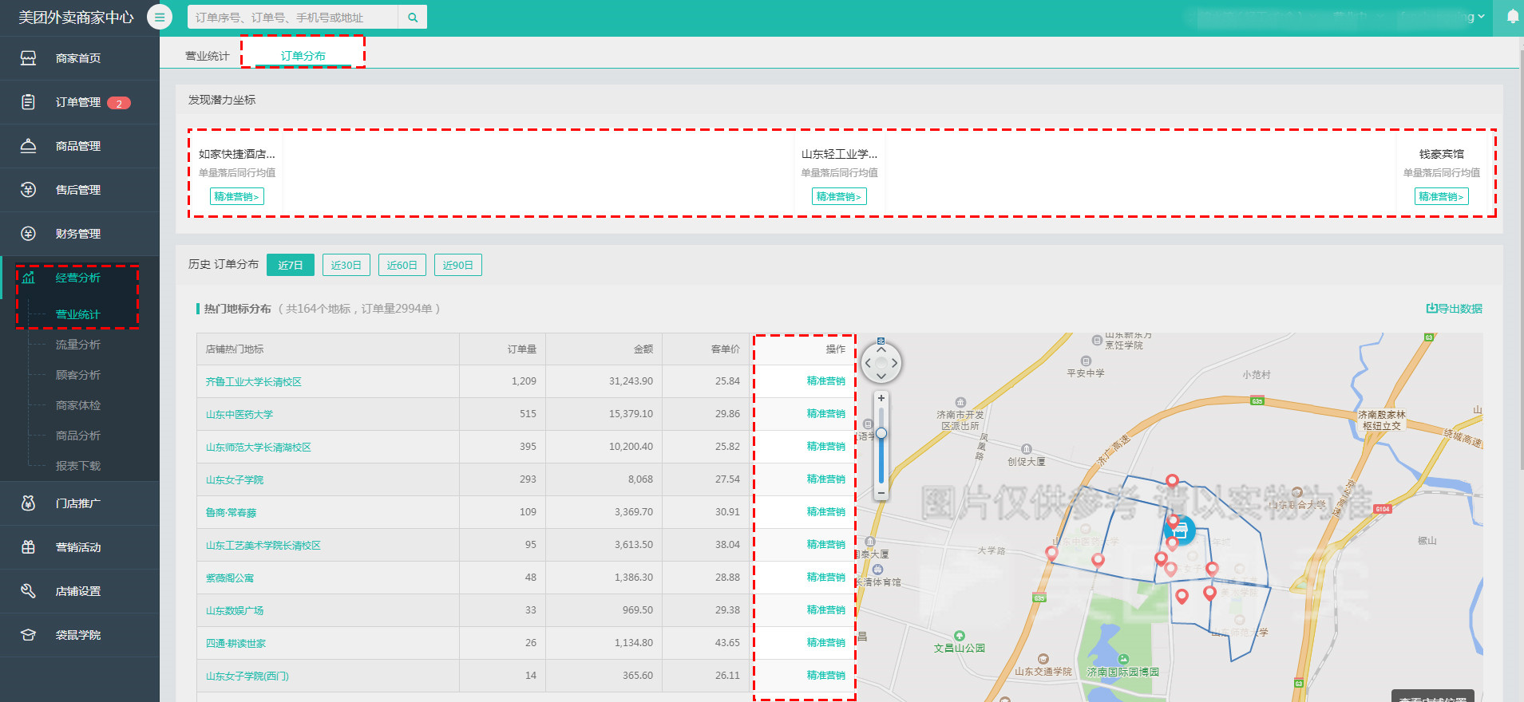Open 山东师范大学长清湖校区 landmark link
1524x702 pixels.
click(x=258, y=448)
